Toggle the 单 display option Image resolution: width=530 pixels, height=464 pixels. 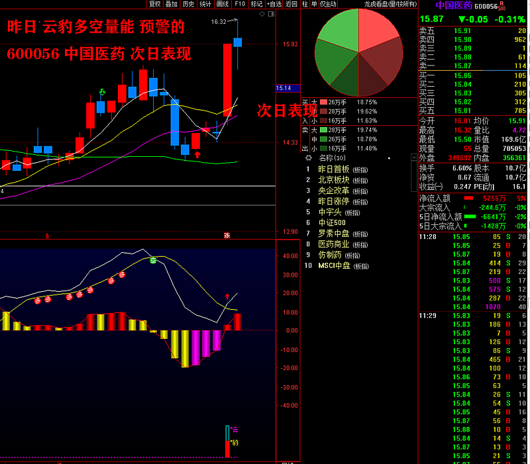tap(314, 4)
